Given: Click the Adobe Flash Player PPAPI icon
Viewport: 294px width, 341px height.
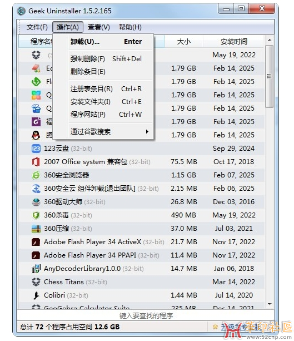Looking at the screenshot, I should [x=36, y=255].
